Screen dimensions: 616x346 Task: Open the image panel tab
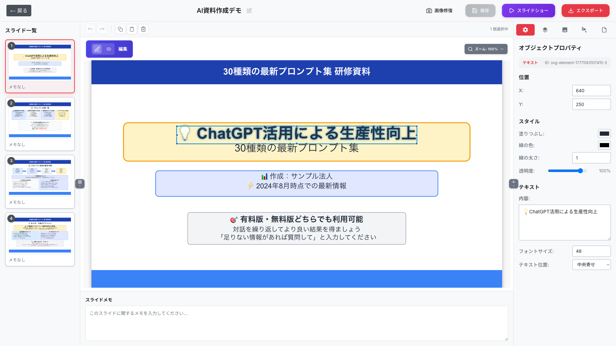point(565,30)
